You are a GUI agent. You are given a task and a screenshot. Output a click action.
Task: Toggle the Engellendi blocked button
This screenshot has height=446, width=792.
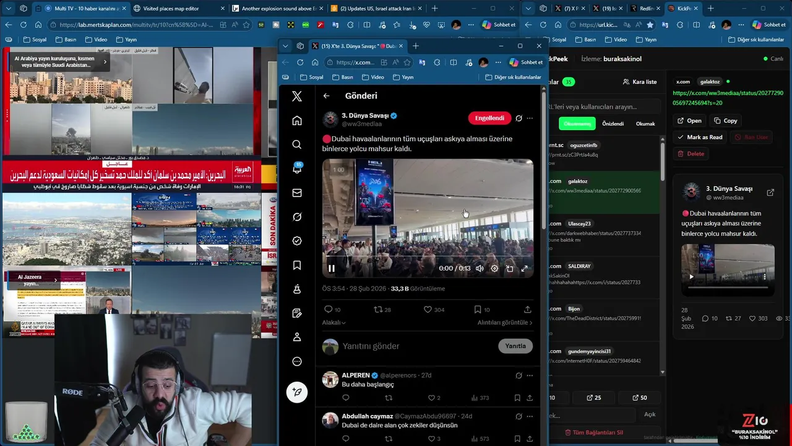coord(489,118)
